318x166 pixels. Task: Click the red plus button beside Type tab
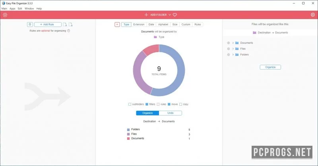pos(117,24)
